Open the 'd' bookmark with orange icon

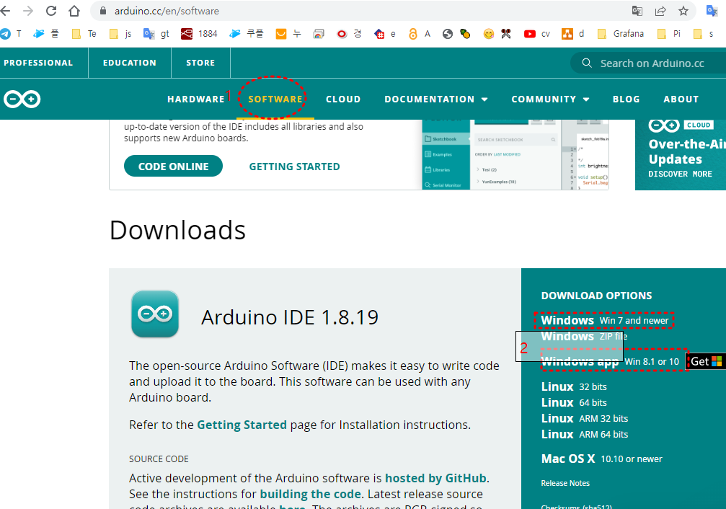point(572,33)
